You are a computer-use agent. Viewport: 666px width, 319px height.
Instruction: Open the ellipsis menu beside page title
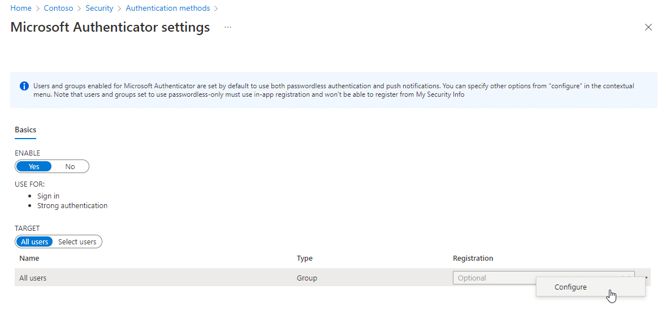click(228, 27)
